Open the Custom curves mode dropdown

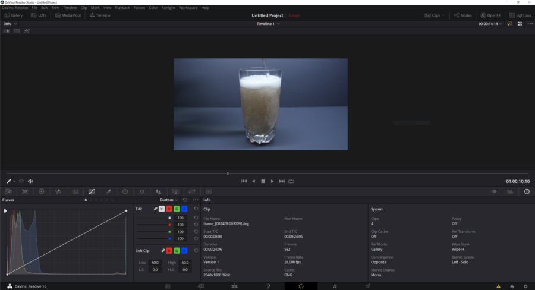click(x=169, y=200)
